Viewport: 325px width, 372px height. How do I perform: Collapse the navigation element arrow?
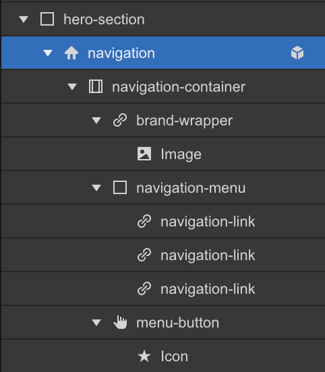(48, 53)
